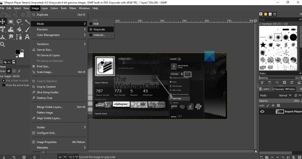Select the Text tool icon
302x159 pixels.
click(27, 37)
